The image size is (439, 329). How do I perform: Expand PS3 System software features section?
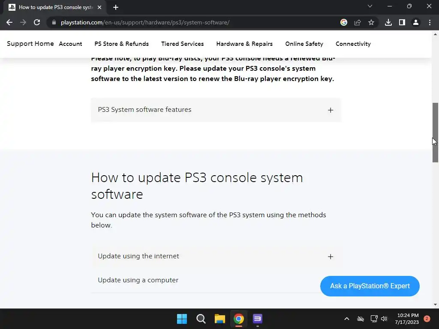(x=216, y=110)
